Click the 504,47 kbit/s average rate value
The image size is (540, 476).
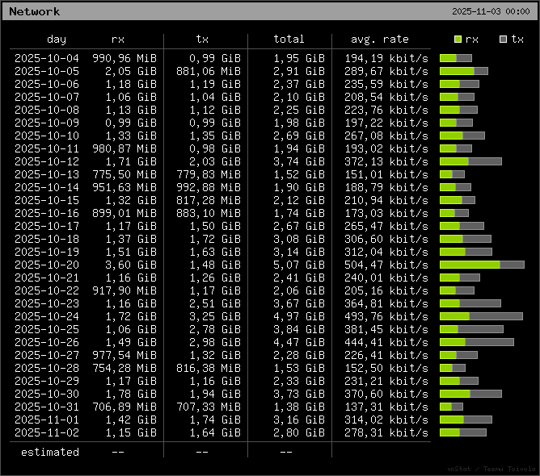(386, 265)
